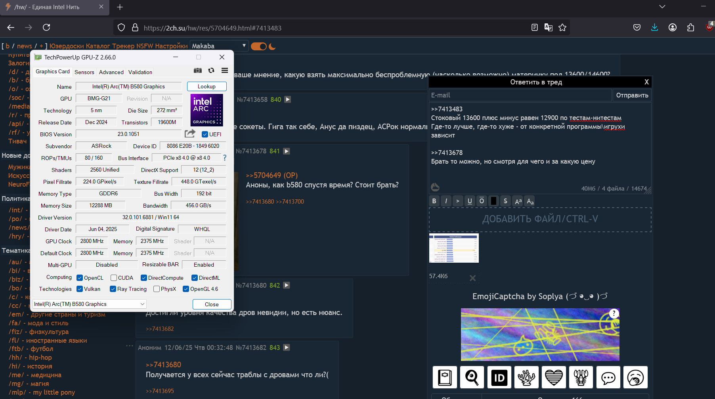Screen dimensions: 715x399
Task: Click the bold B formatting button
Action: pyautogui.click(x=434, y=201)
